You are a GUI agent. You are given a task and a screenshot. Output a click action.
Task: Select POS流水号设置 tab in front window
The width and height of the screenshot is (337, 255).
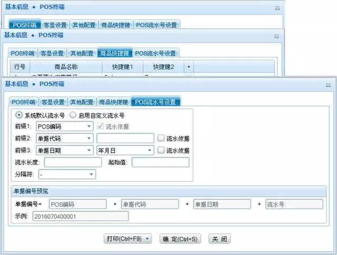pos(156,101)
